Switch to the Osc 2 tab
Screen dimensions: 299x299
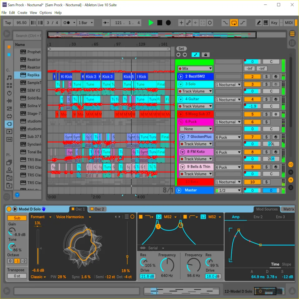pyautogui.click(x=97, y=209)
